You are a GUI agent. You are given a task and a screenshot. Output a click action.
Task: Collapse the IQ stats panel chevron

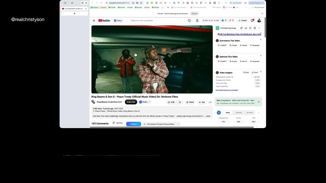(x=258, y=113)
